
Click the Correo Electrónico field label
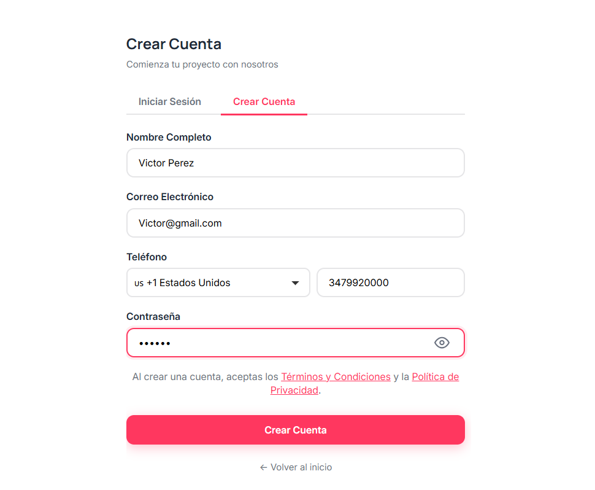[170, 197]
